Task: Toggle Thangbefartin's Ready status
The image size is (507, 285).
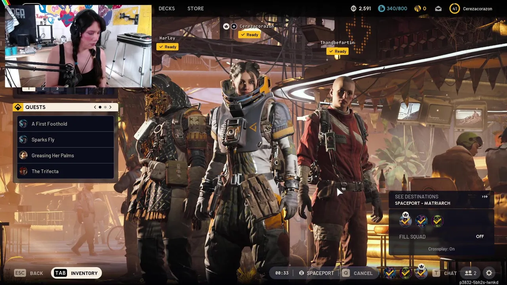Action: coord(337,51)
